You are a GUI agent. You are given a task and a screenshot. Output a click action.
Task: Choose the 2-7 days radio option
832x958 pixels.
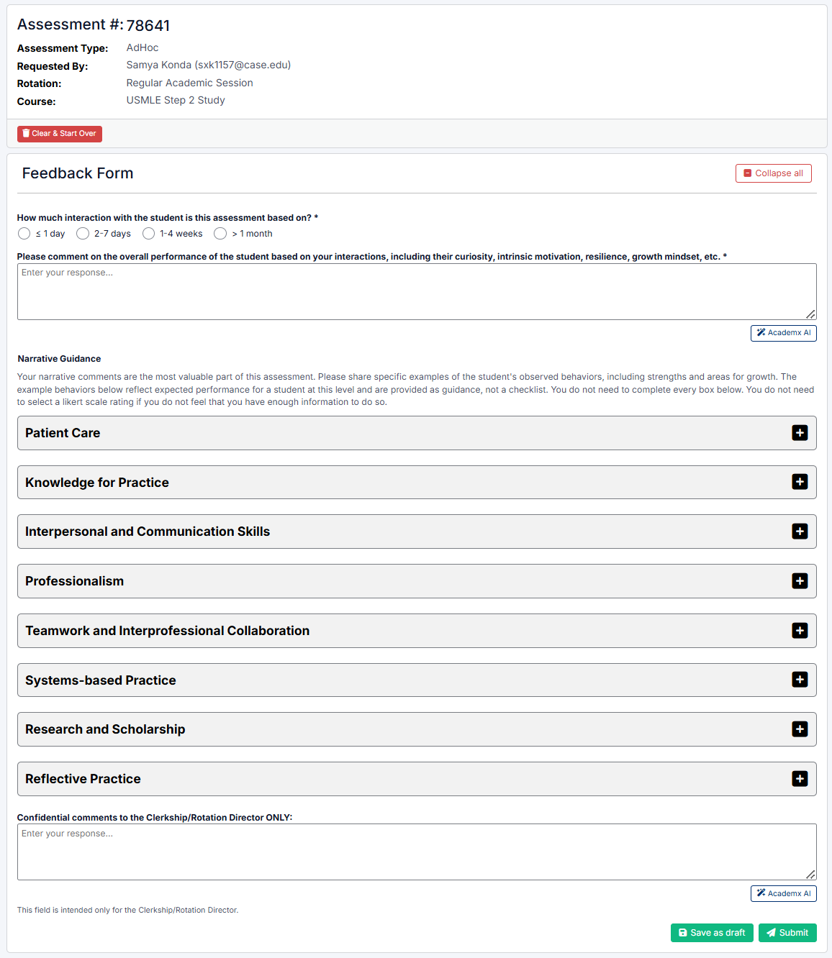(83, 234)
